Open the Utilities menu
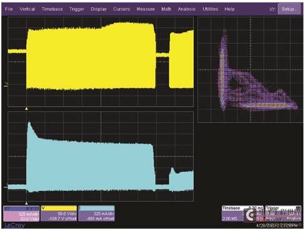 [210, 9]
